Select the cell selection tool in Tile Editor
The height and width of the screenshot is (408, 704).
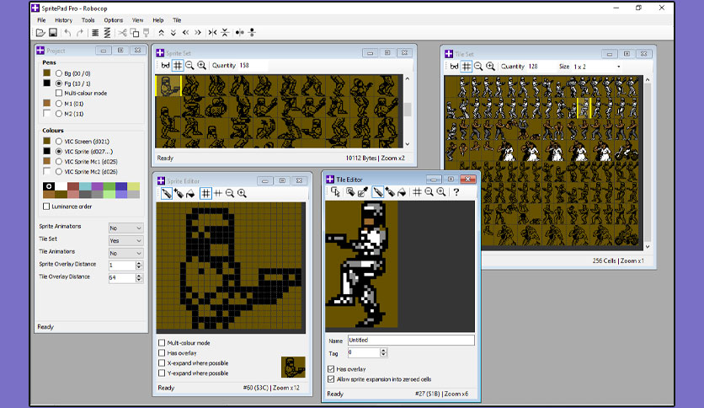335,192
